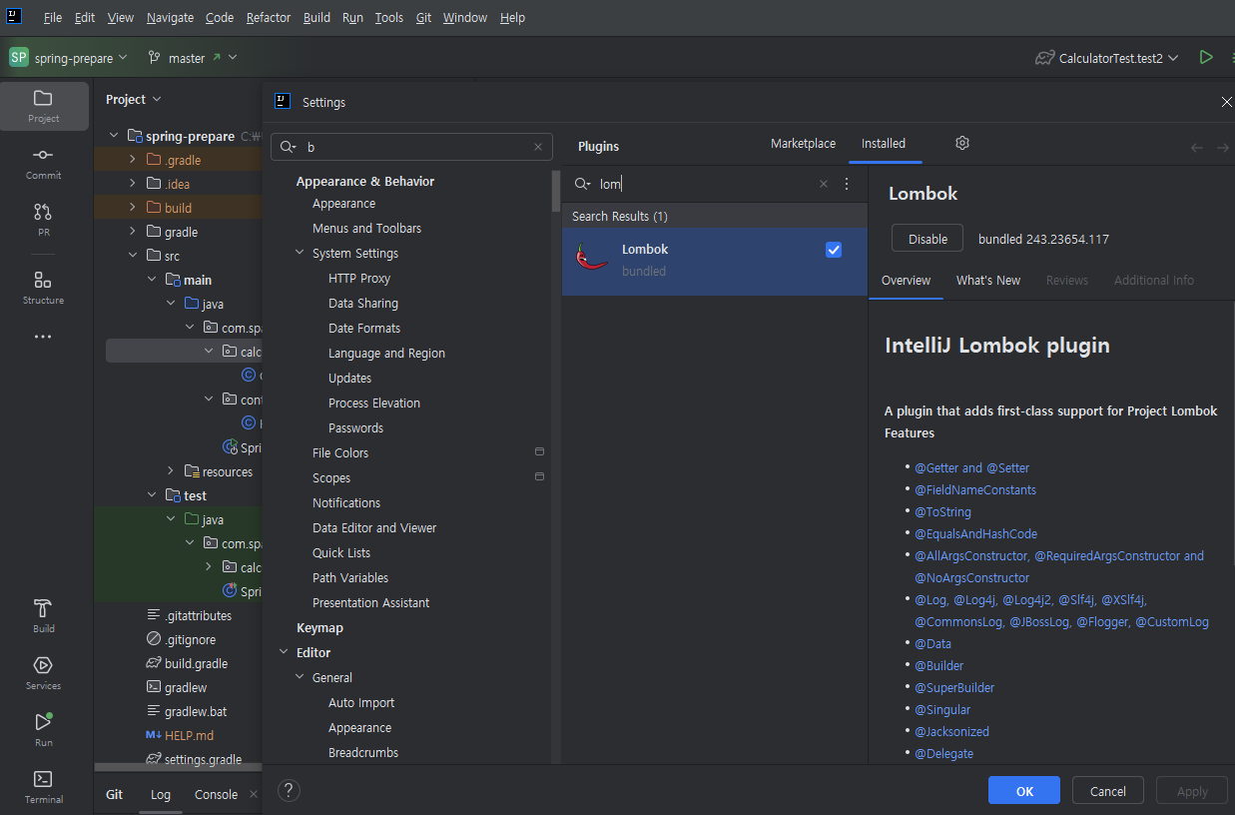The height and width of the screenshot is (815, 1235).
Task: Expand the .gradle folder
Action: click(133, 160)
